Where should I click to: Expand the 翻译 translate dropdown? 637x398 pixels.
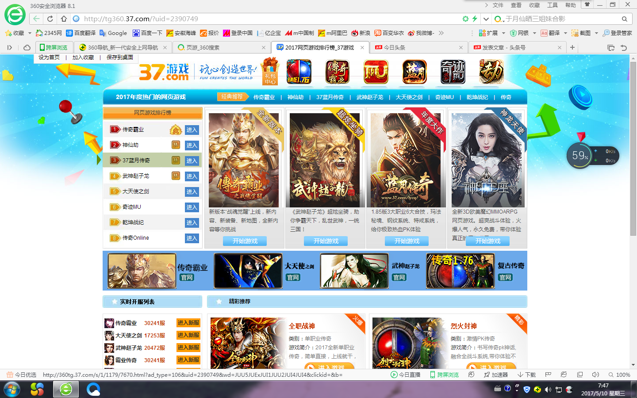click(x=565, y=33)
